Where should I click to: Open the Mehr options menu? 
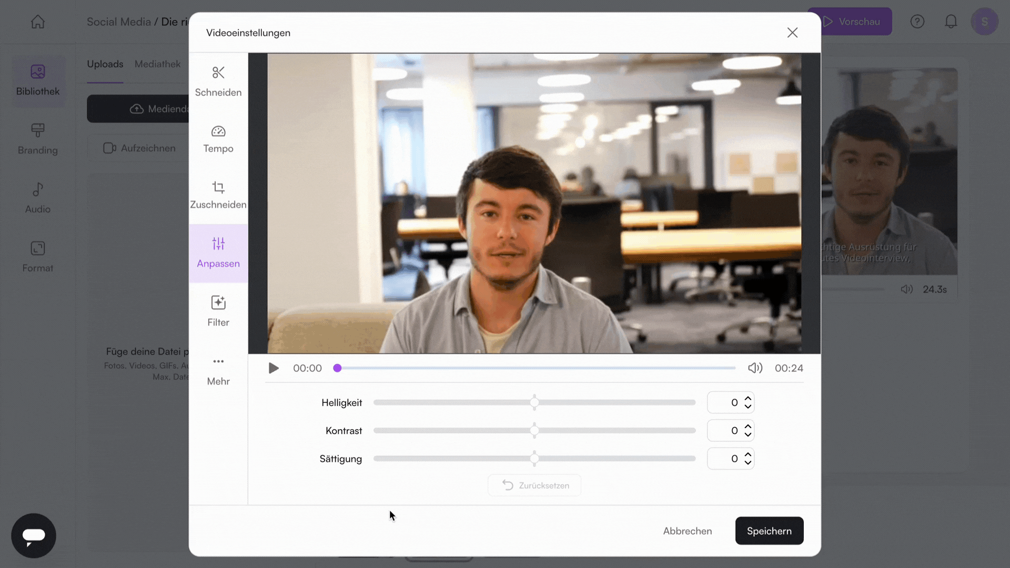[x=218, y=371]
